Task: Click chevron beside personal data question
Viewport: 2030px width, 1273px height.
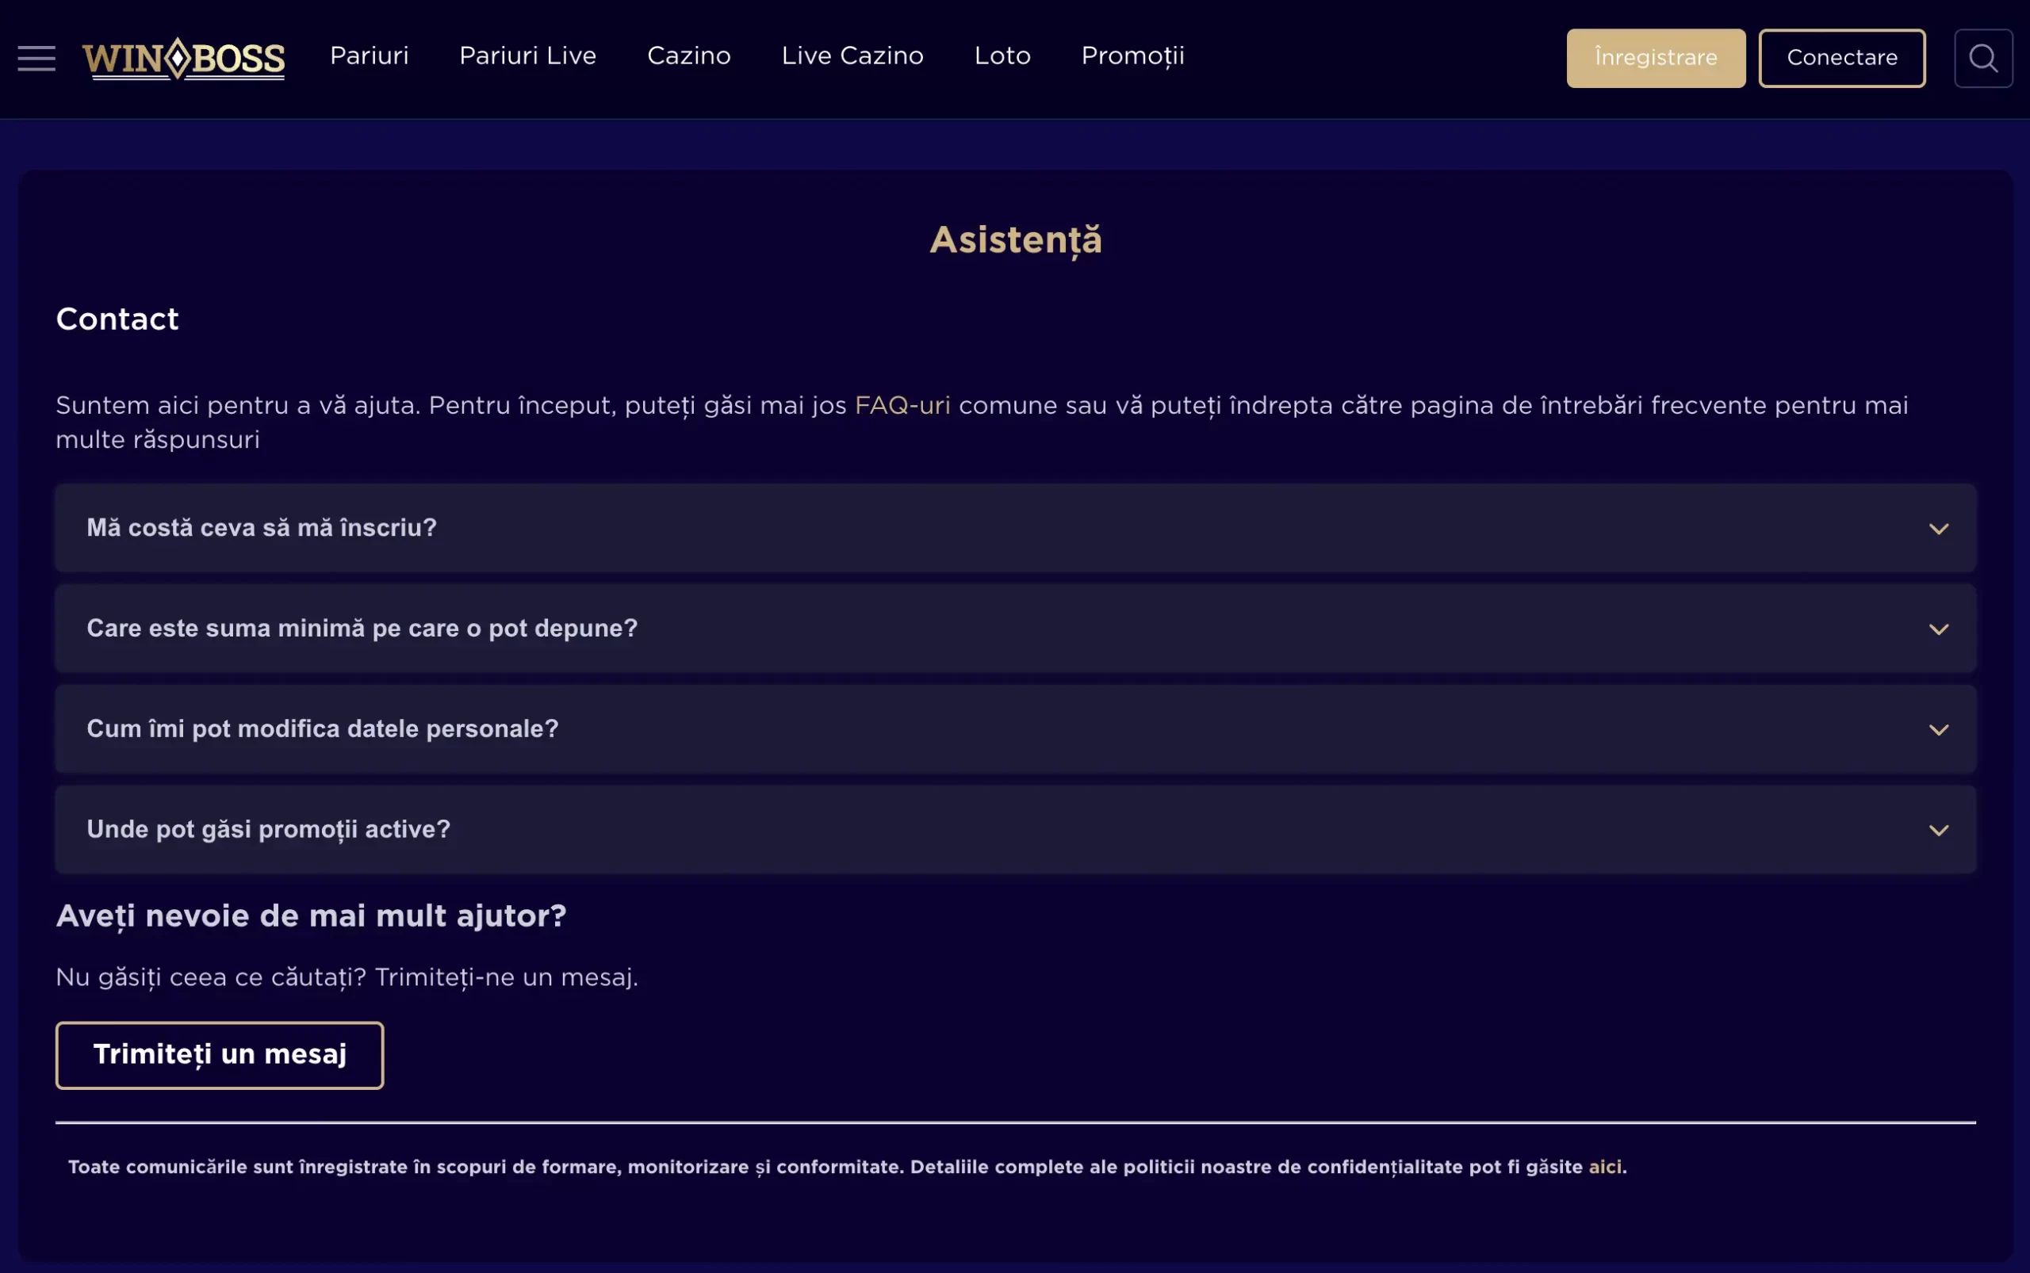Action: click(1938, 730)
